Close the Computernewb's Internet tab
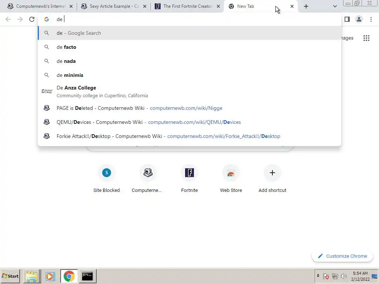The image size is (379, 284). click(71, 7)
